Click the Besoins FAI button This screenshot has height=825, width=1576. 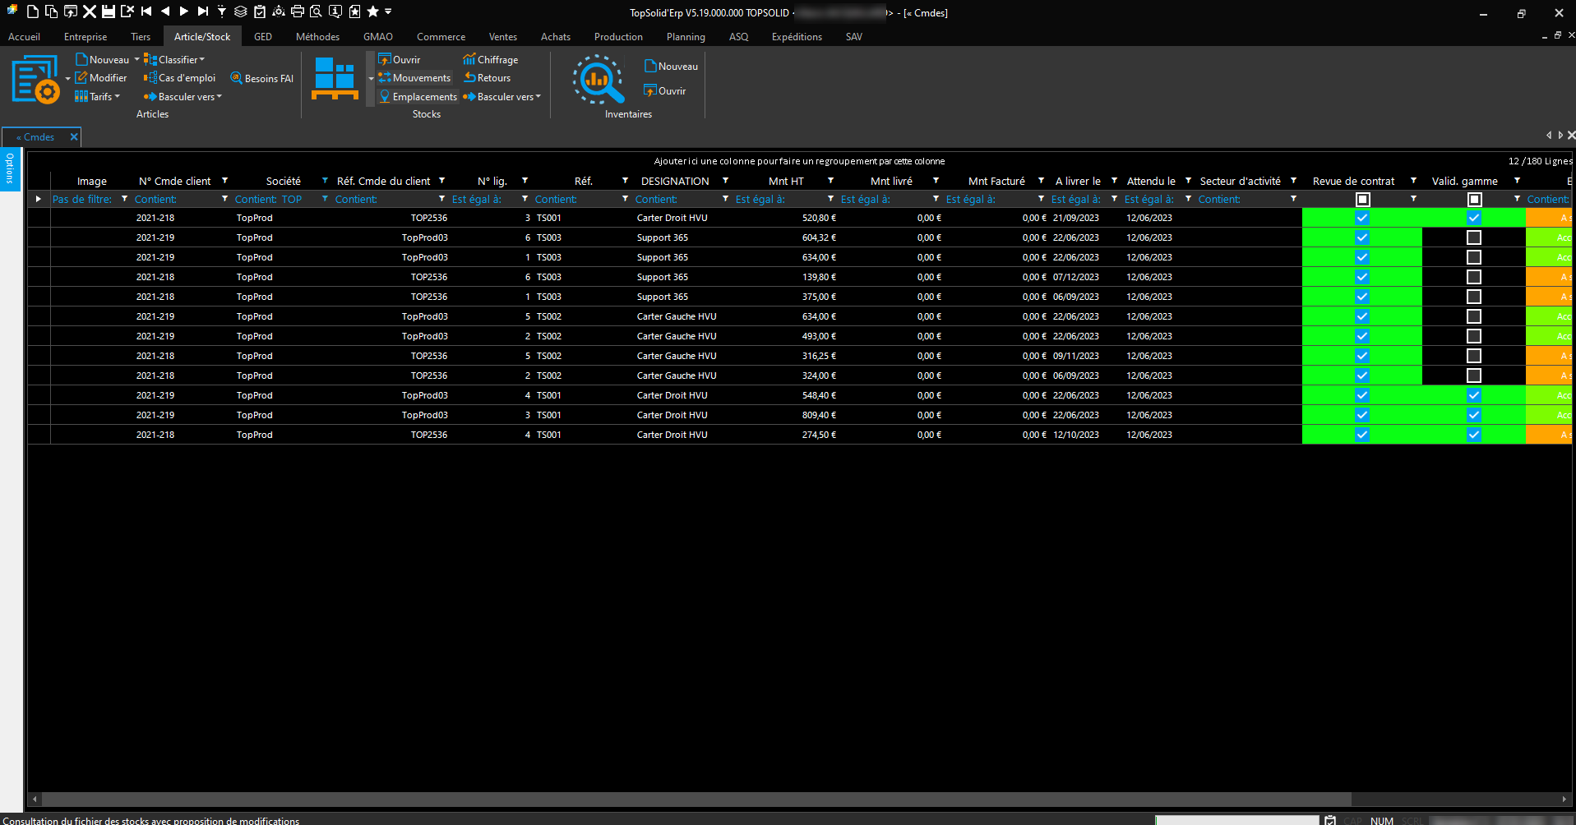click(x=262, y=79)
